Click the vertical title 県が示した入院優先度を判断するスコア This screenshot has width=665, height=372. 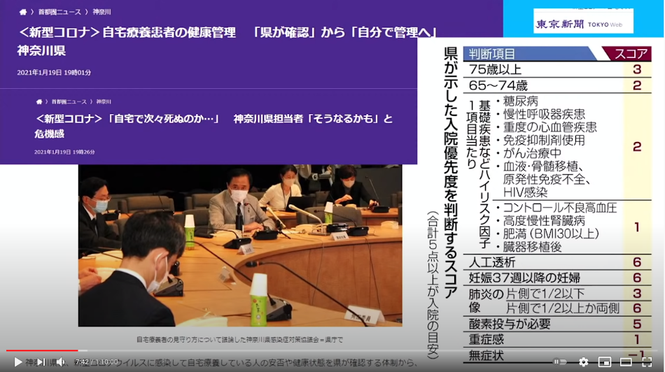coord(450,173)
